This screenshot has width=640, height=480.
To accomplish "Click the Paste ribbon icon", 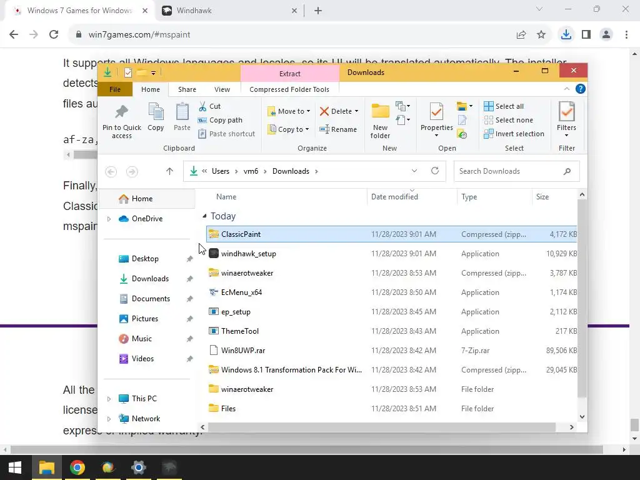I will (x=182, y=111).
